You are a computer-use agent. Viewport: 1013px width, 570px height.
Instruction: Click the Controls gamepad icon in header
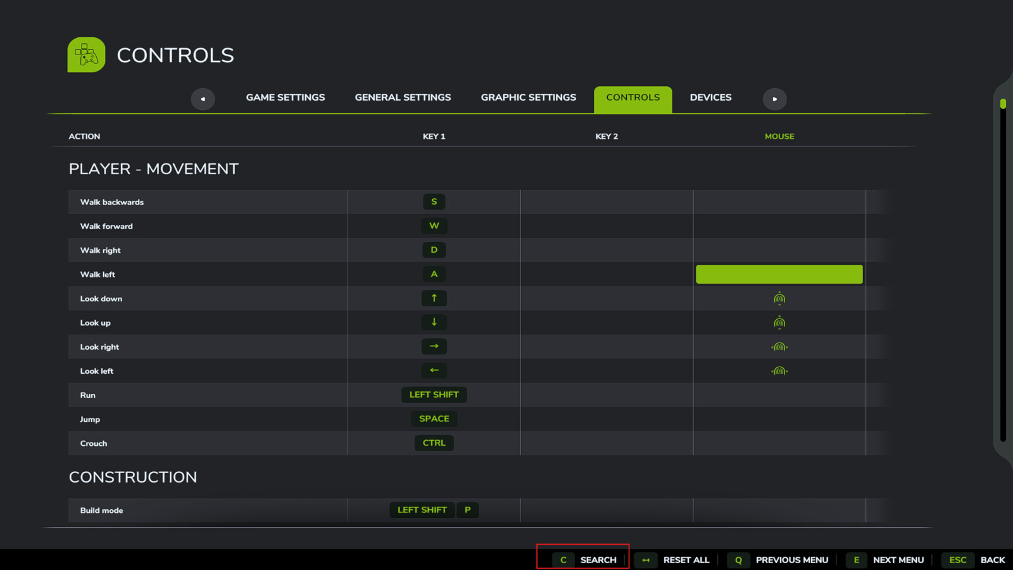point(86,54)
